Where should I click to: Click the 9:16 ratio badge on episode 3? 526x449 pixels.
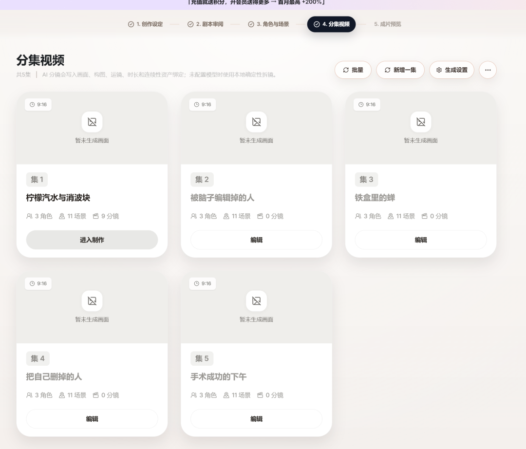(x=367, y=105)
